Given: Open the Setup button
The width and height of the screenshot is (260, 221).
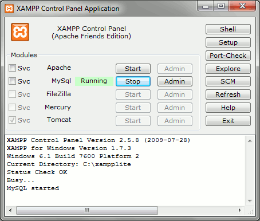Looking at the screenshot, I should (x=228, y=42).
